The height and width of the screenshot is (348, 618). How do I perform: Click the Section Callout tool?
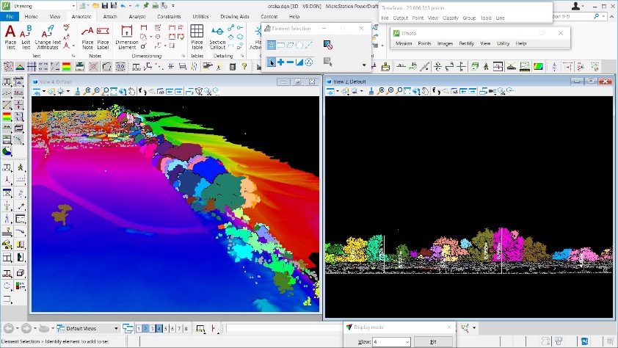pos(218,36)
